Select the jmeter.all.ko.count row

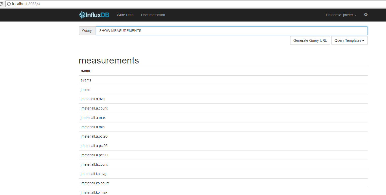tap(223, 183)
